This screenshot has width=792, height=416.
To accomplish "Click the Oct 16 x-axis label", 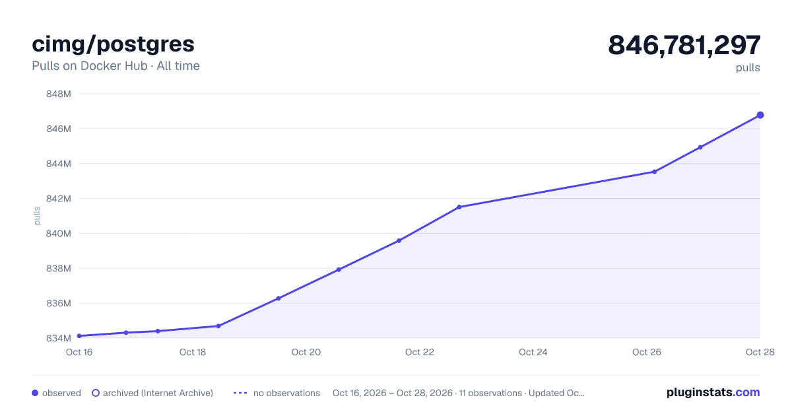I will click(x=79, y=352).
